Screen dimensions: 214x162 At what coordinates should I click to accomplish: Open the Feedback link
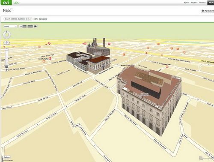click(x=202, y=3)
